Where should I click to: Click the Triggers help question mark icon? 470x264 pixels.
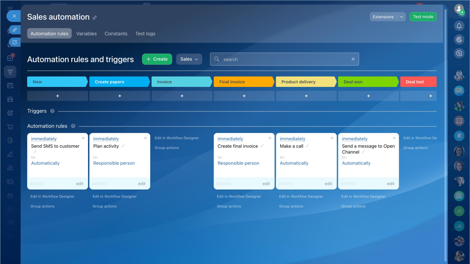52,111
